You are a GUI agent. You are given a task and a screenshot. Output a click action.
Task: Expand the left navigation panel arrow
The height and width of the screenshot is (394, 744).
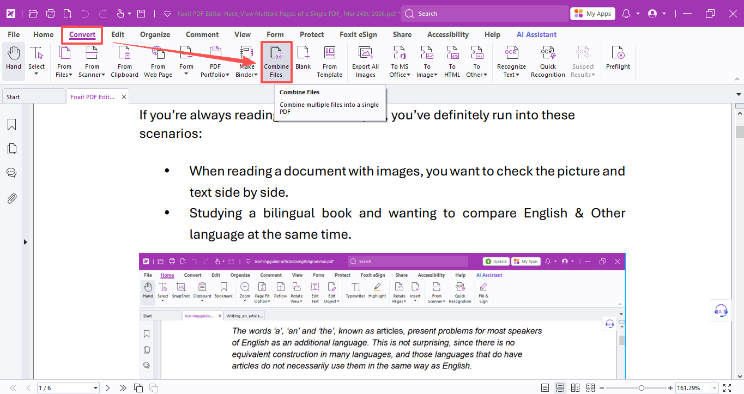click(25, 242)
